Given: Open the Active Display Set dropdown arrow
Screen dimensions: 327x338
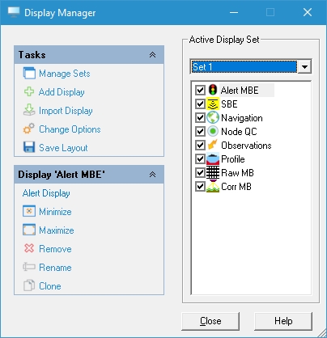Looking at the screenshot, I should [x=304, y=66].
